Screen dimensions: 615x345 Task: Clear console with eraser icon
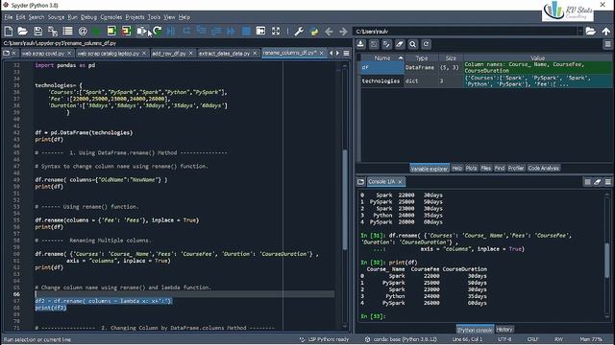point(598,182)
